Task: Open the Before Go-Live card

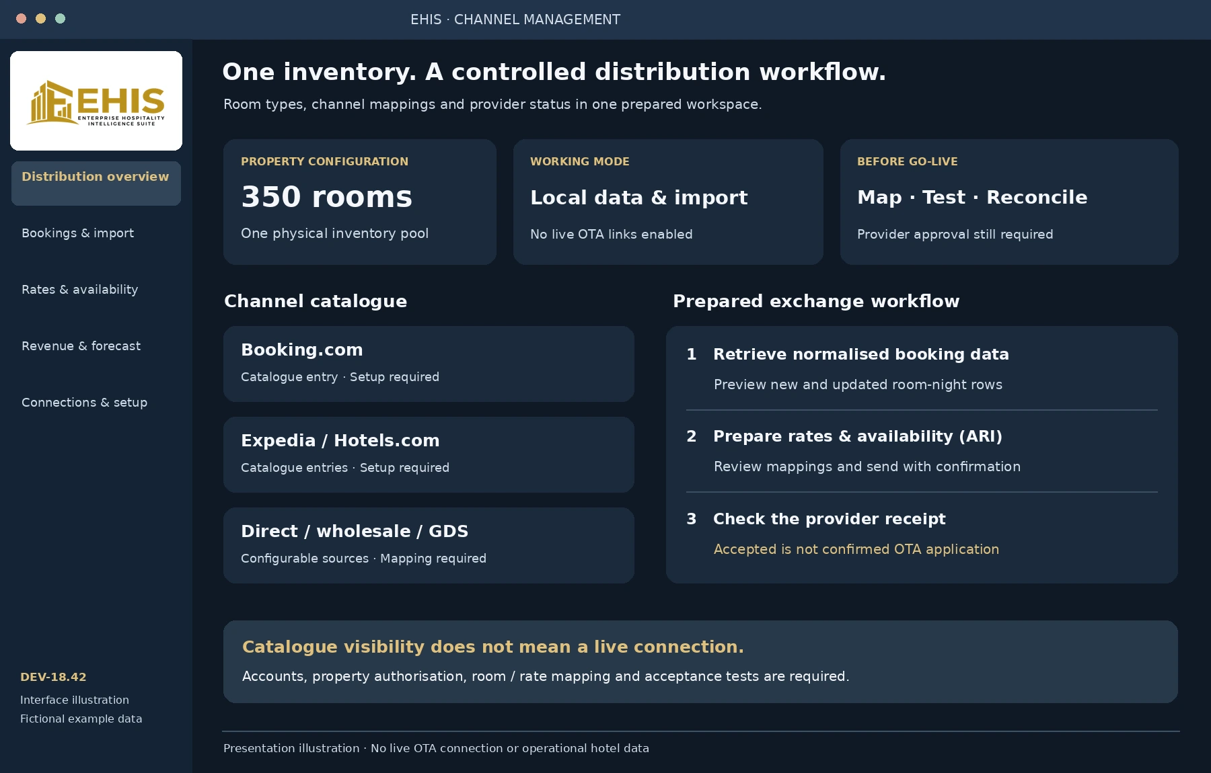Action: (1009, 202)
